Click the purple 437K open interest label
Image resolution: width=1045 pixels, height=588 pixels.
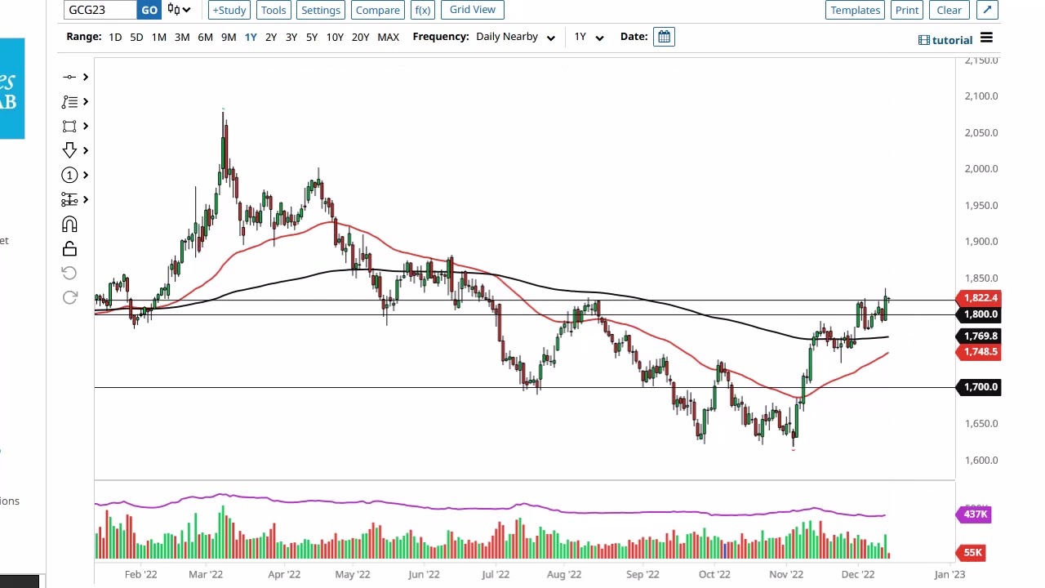pyautogui.click(x=973, y=514)
